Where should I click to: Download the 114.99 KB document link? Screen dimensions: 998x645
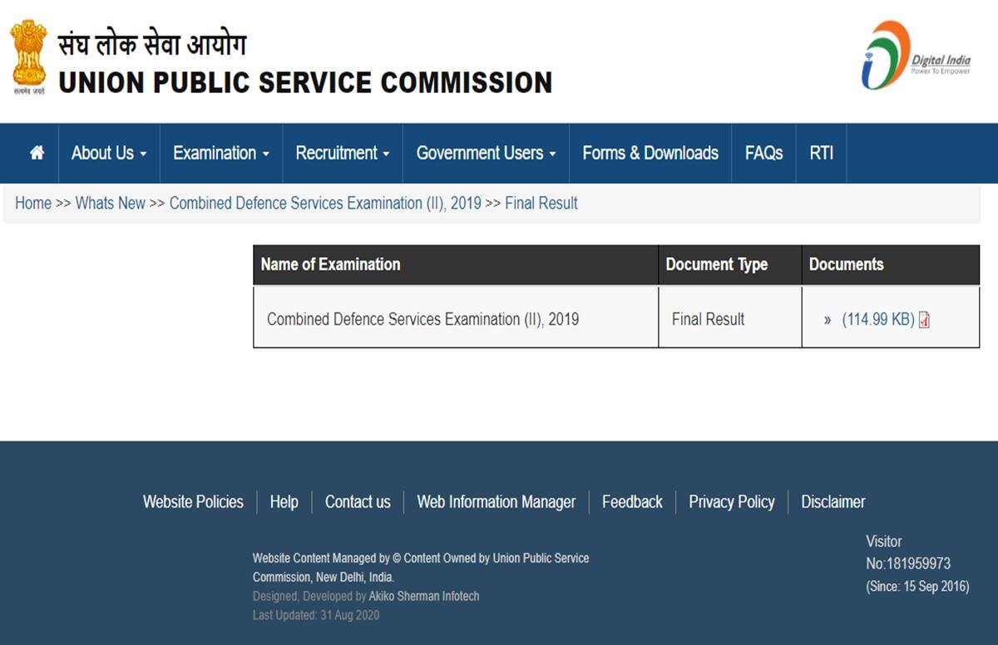coord(877,319)
